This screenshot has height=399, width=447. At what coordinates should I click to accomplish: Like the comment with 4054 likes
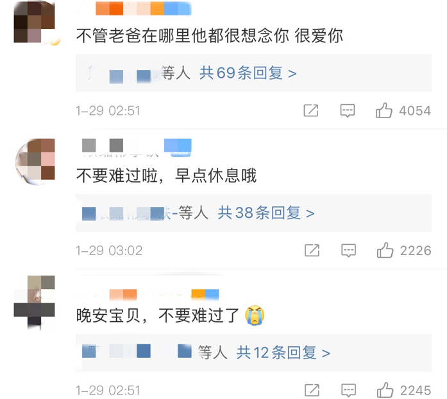coord(384,111)
